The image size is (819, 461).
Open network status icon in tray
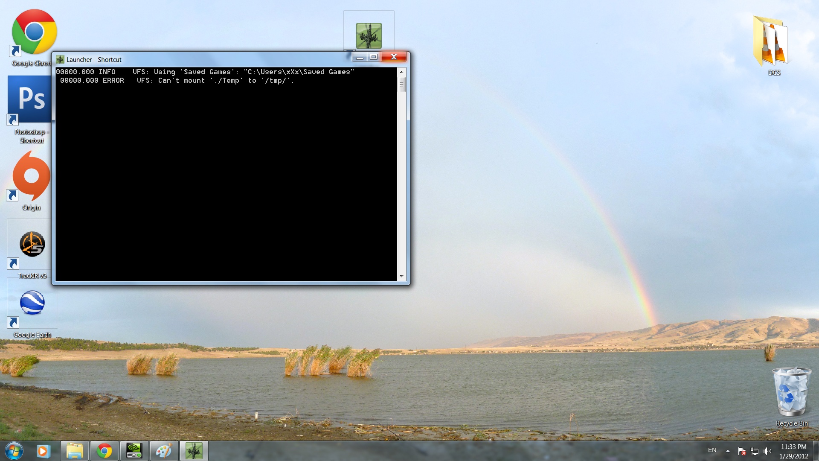click(x=755, y=451)
